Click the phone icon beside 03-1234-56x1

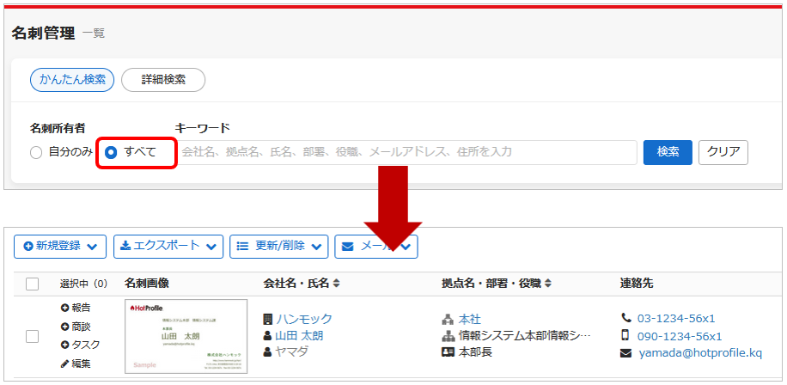pyautogui.click(x=625, y=318)
